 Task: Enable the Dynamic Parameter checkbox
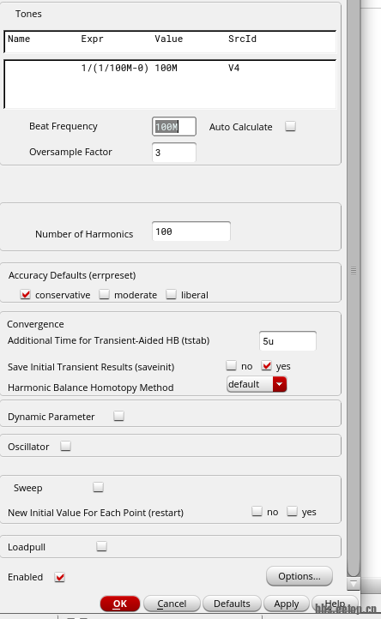point(119,416)
